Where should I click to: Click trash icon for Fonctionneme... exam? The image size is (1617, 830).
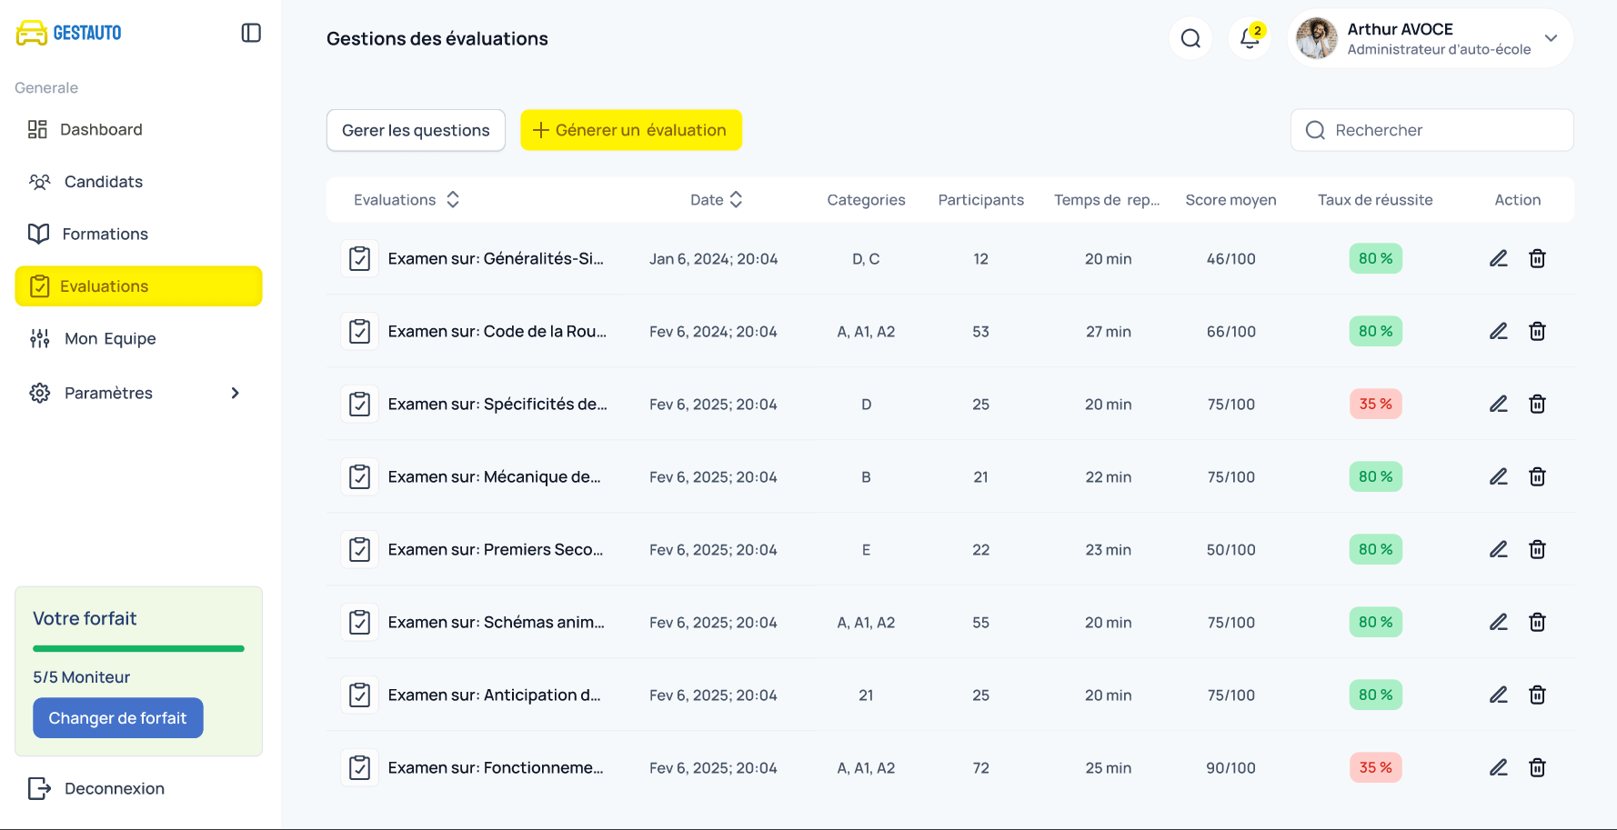1537,768
